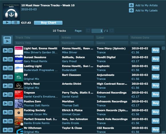Queue Who's Next track

(11, 86)
